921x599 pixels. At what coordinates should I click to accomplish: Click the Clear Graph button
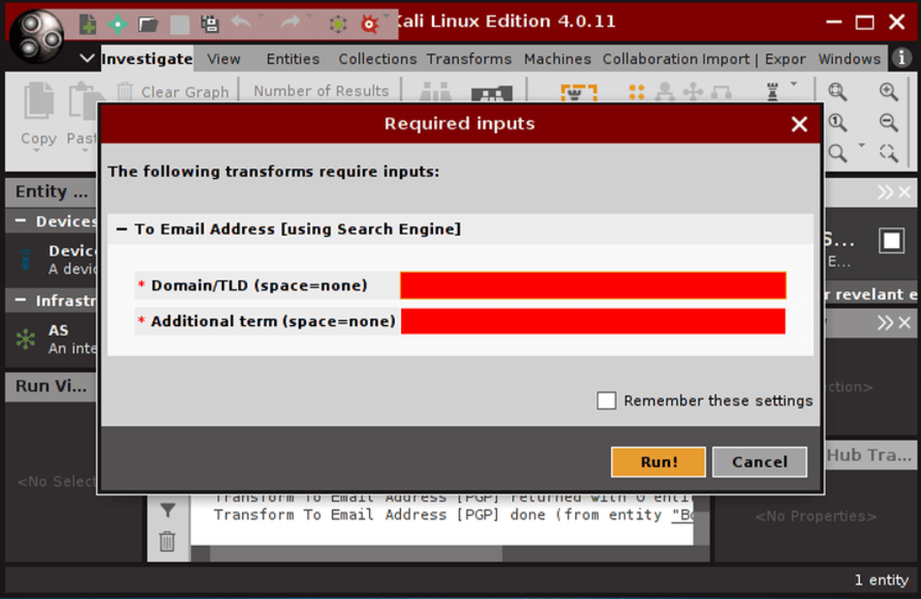pyautogui.click(x=185, y=92)
